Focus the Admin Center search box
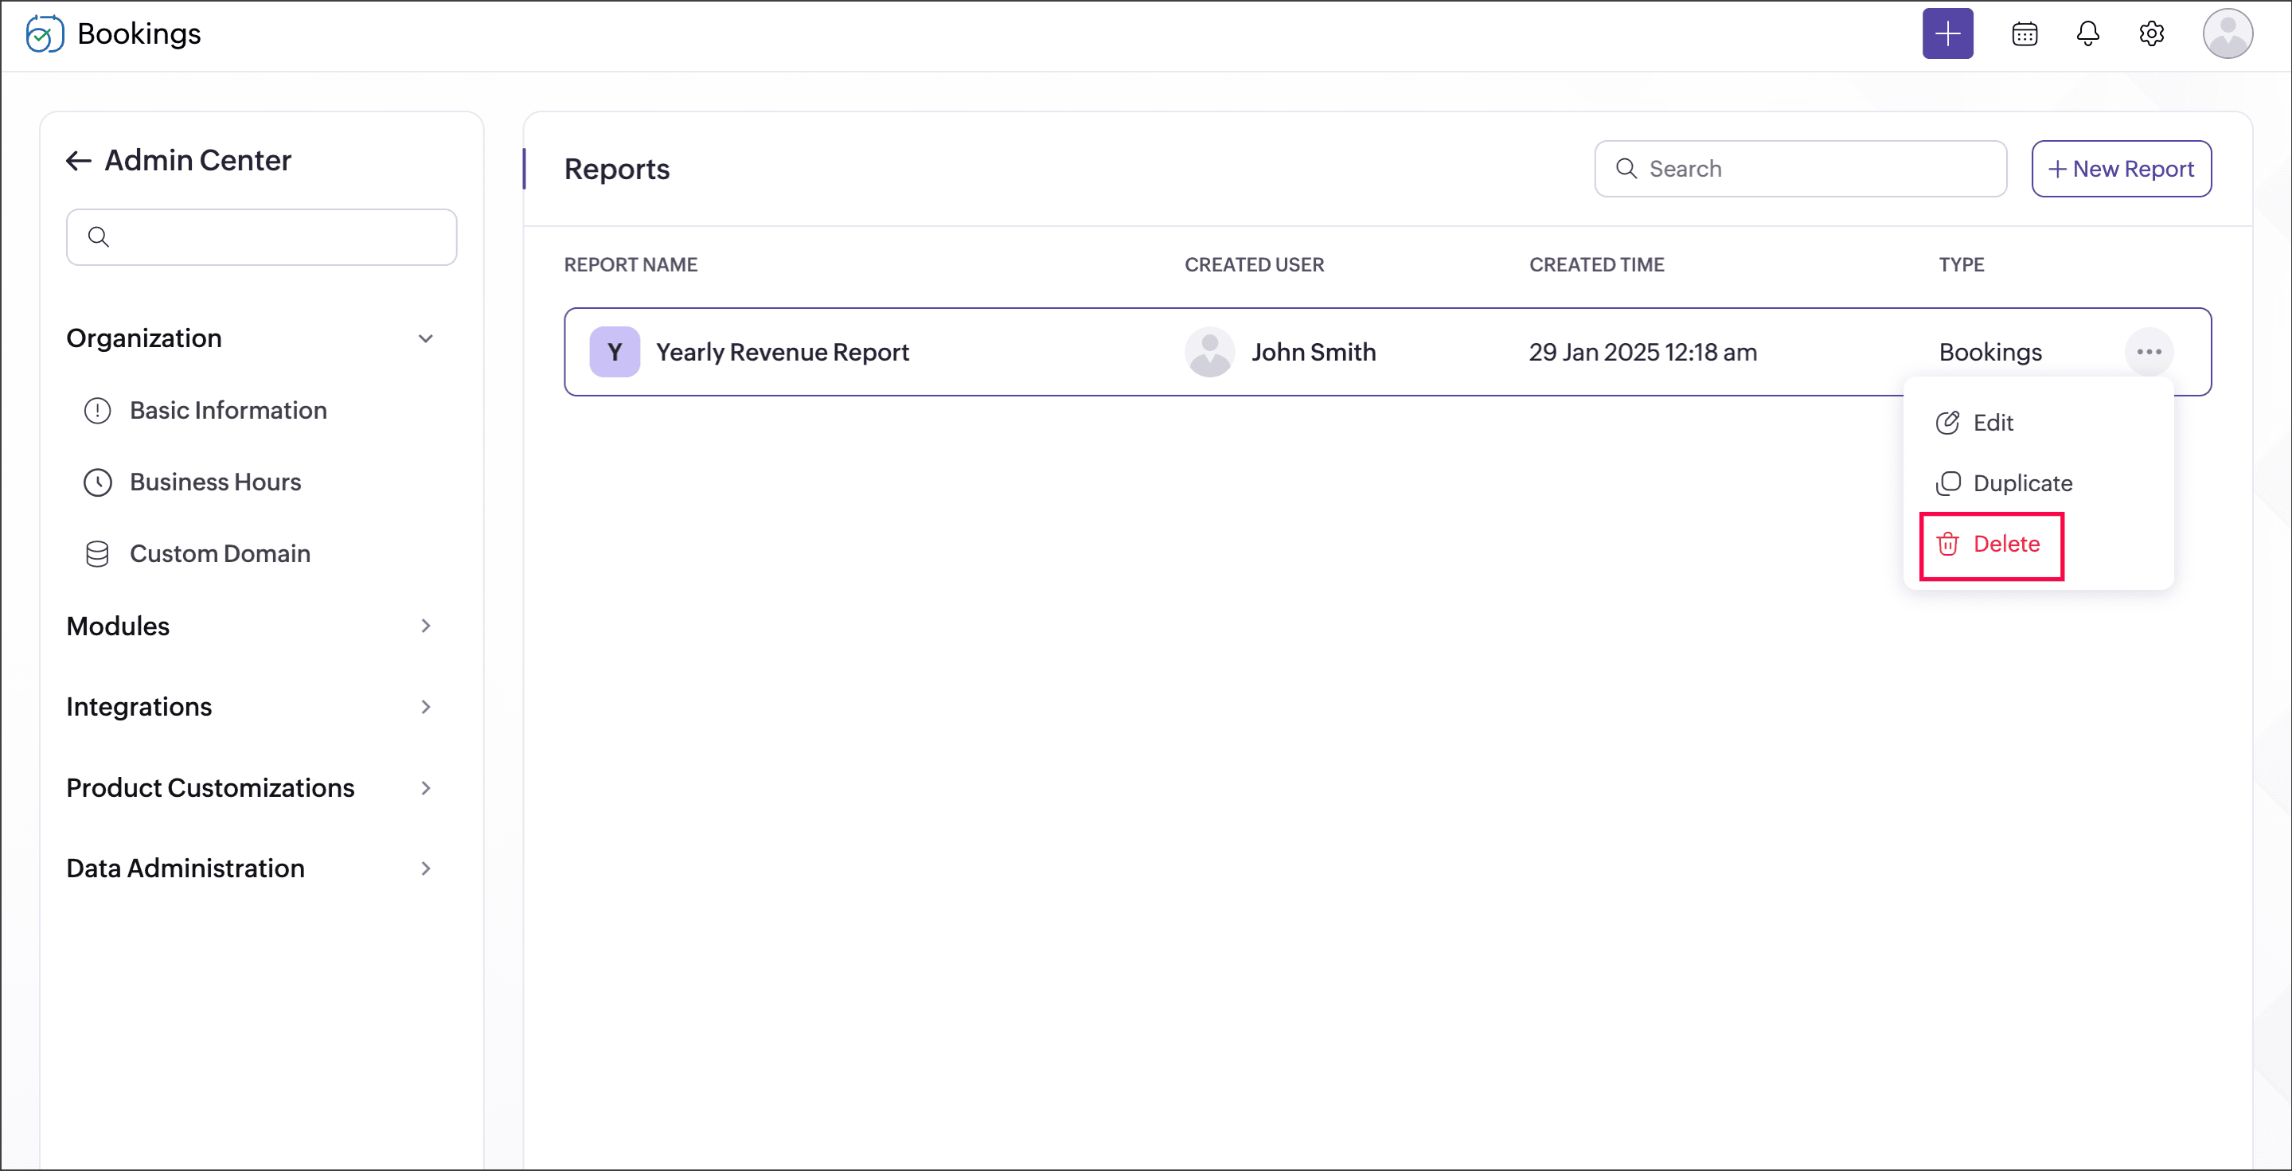The image size is (2292, 1171). pyautogui.click(x=260, y=236)
